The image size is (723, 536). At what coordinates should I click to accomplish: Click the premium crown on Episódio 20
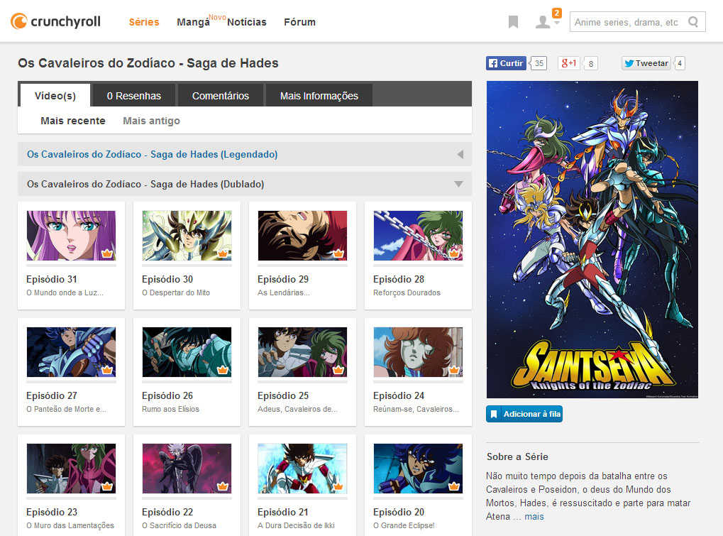454,486
